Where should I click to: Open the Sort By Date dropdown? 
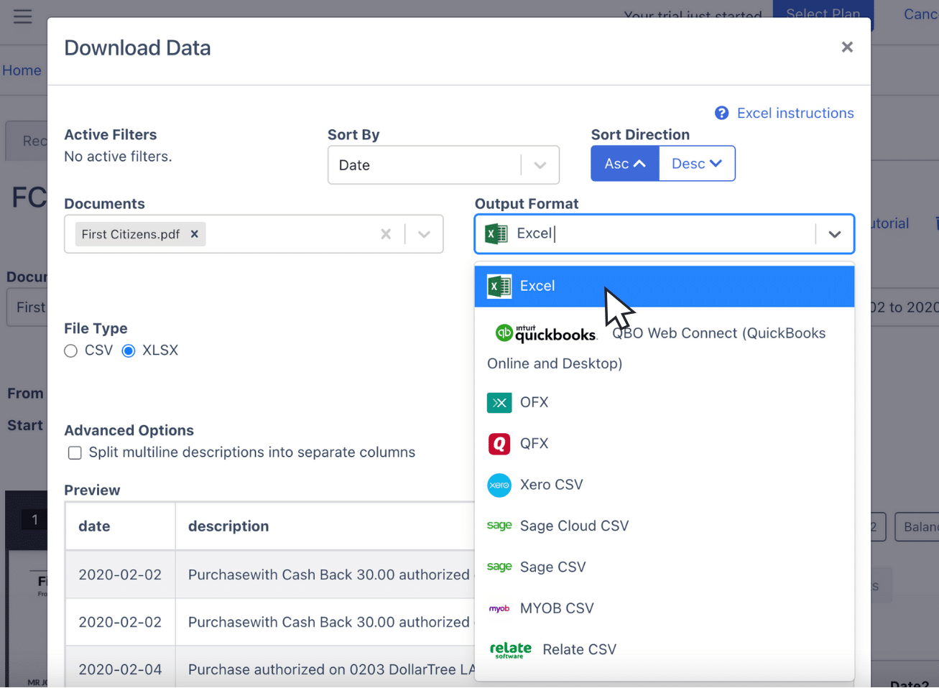[x=540, y=165]
